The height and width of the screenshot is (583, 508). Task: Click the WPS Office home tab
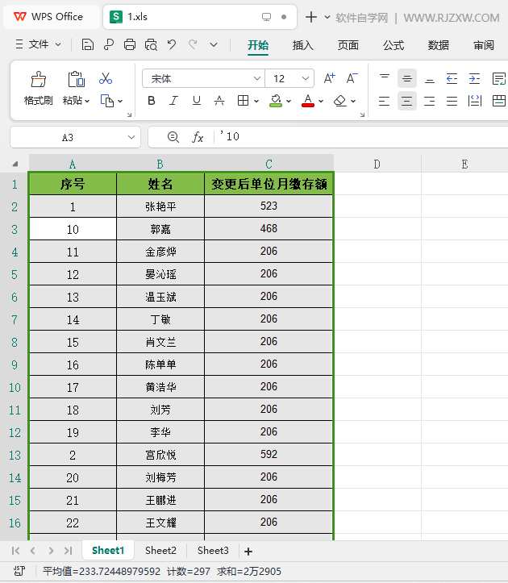click(x=52, y=17)
